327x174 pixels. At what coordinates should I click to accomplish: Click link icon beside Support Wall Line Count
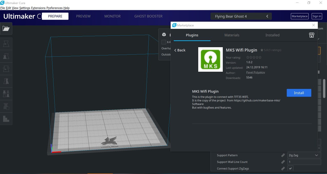pos(283,162)
